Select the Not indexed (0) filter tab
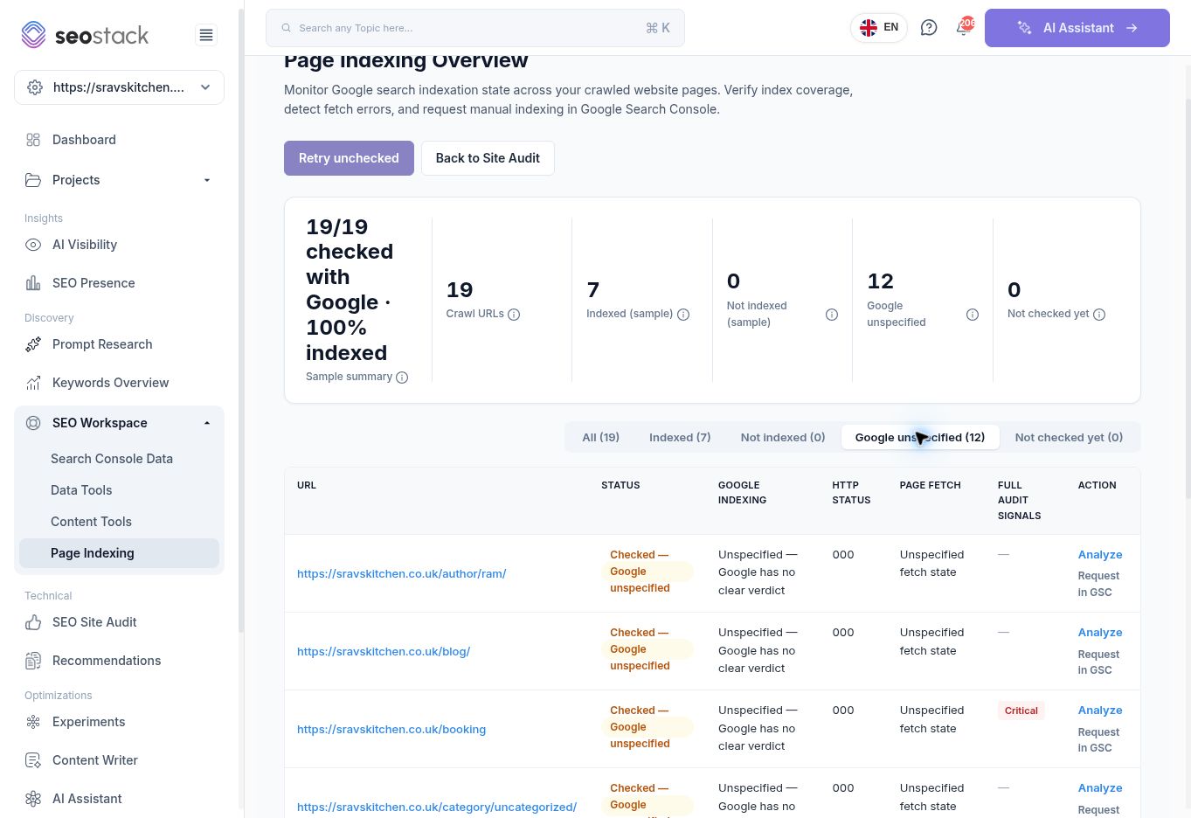 click(x=783, y=438)
